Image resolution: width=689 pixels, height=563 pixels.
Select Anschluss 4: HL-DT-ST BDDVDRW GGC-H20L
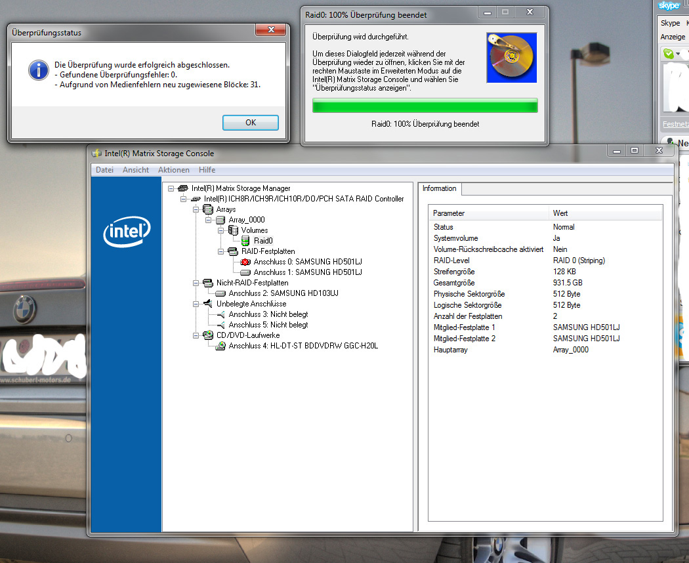click(x=303, y=346)
